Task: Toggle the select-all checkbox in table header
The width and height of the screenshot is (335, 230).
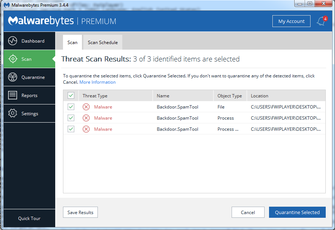Action: point(71,96)
